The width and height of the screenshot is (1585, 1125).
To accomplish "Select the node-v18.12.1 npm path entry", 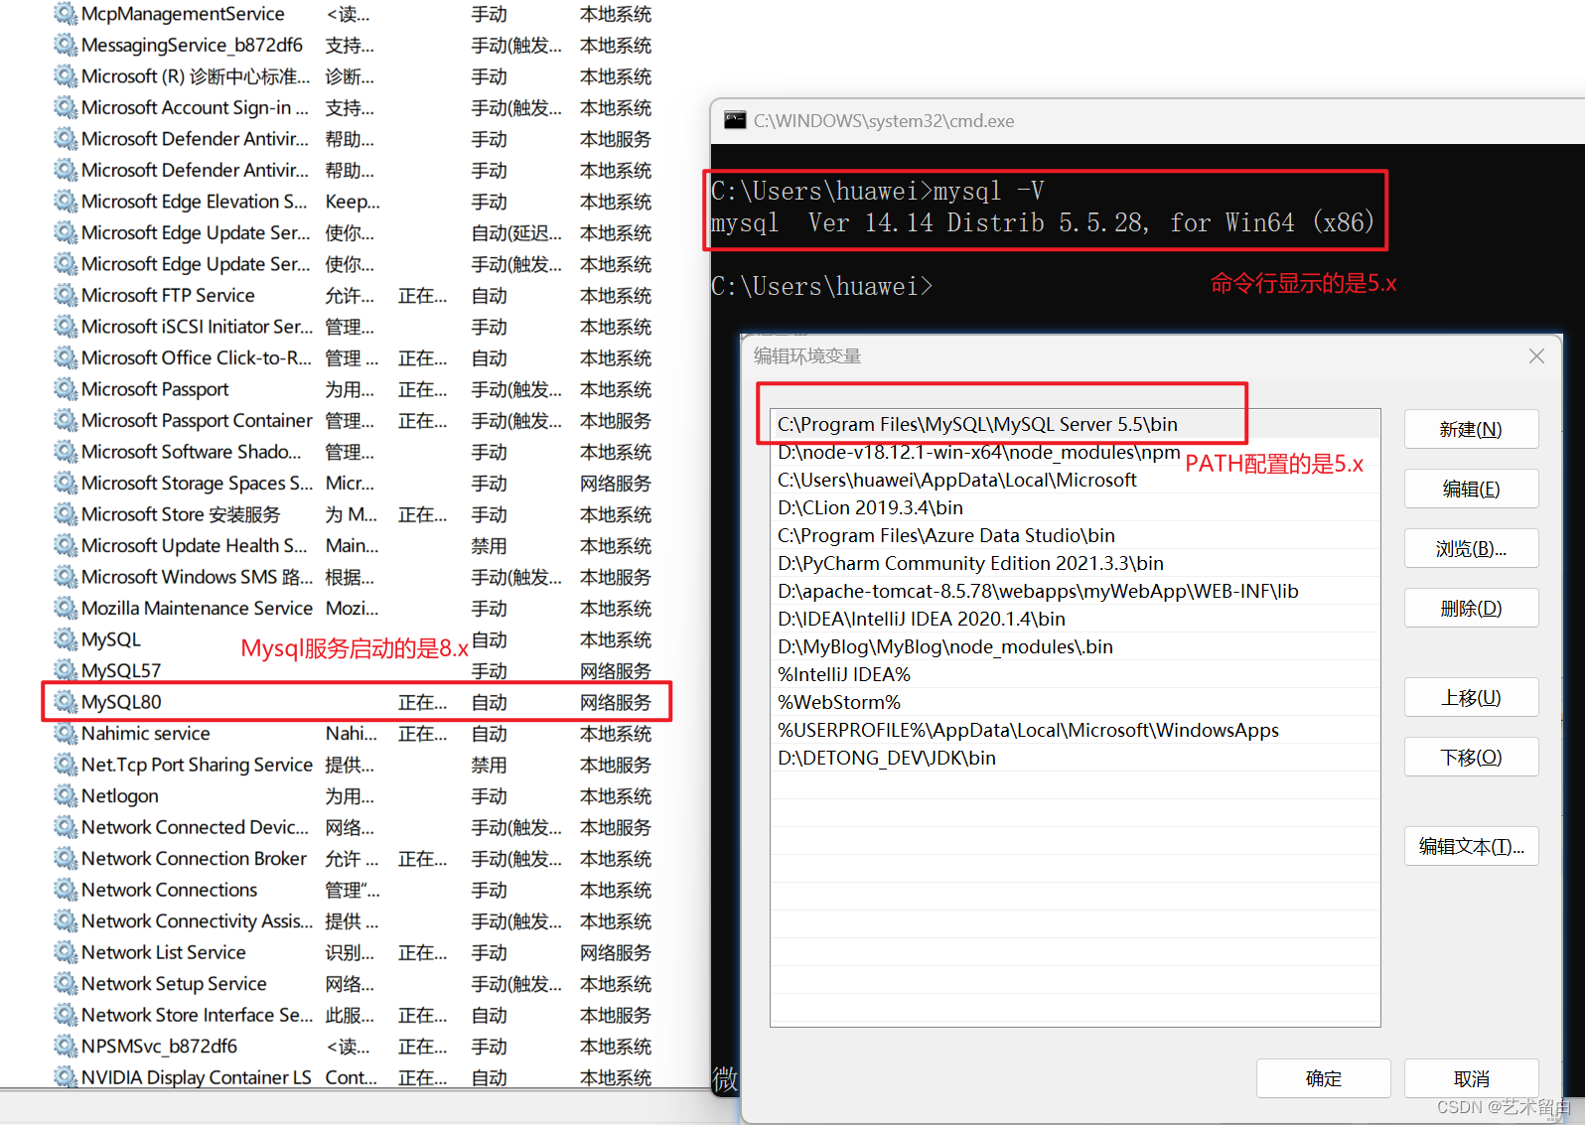I will coord(1076,452).
